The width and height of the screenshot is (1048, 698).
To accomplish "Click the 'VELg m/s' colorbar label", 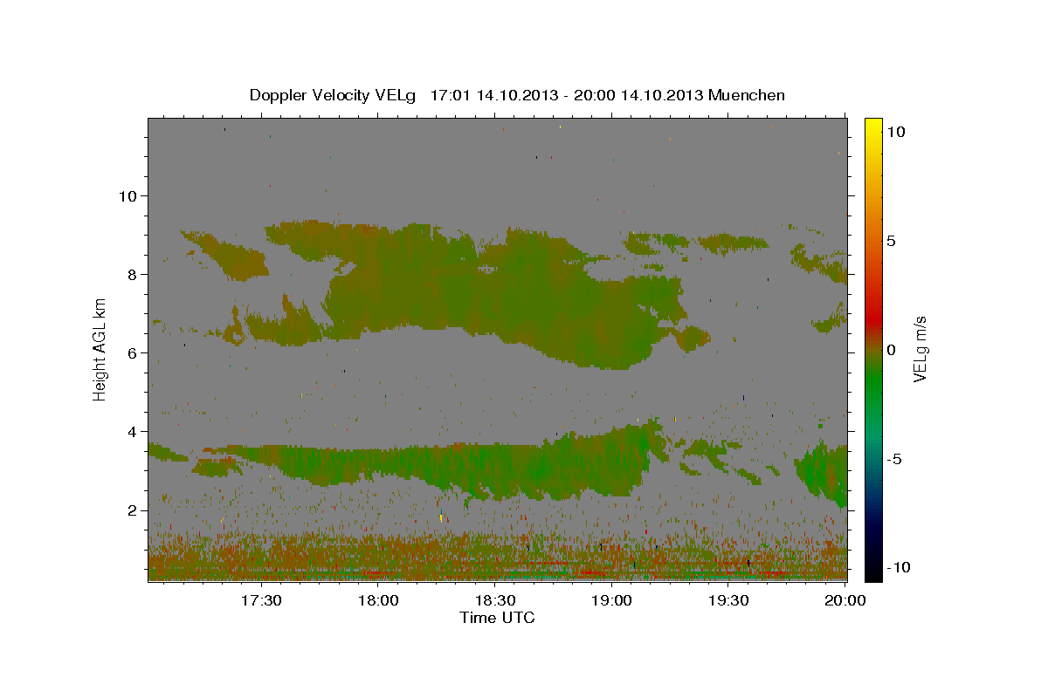I will tap(920, 349).
